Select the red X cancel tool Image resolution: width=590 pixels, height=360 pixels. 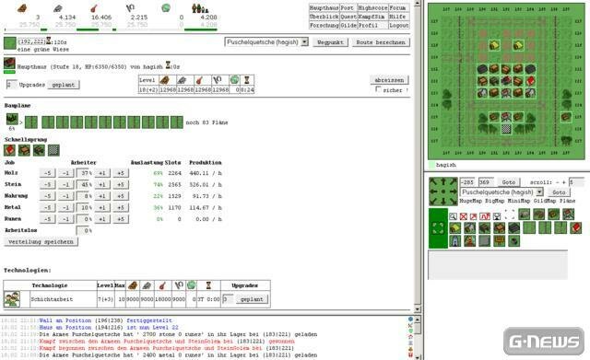tap(464, 216)
